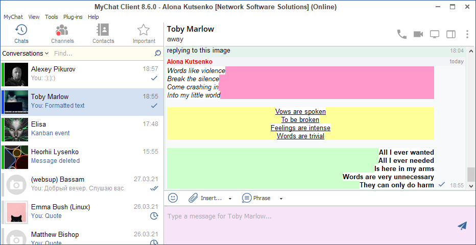Click the paperclip Insert button

[x=205, y=198]
